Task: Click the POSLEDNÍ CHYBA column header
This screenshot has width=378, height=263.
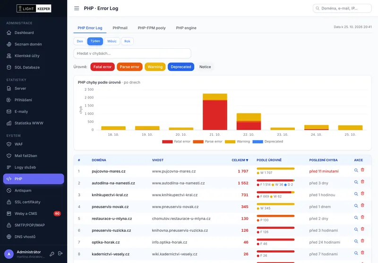Action: pyautogui.click(x=323, y=160)
